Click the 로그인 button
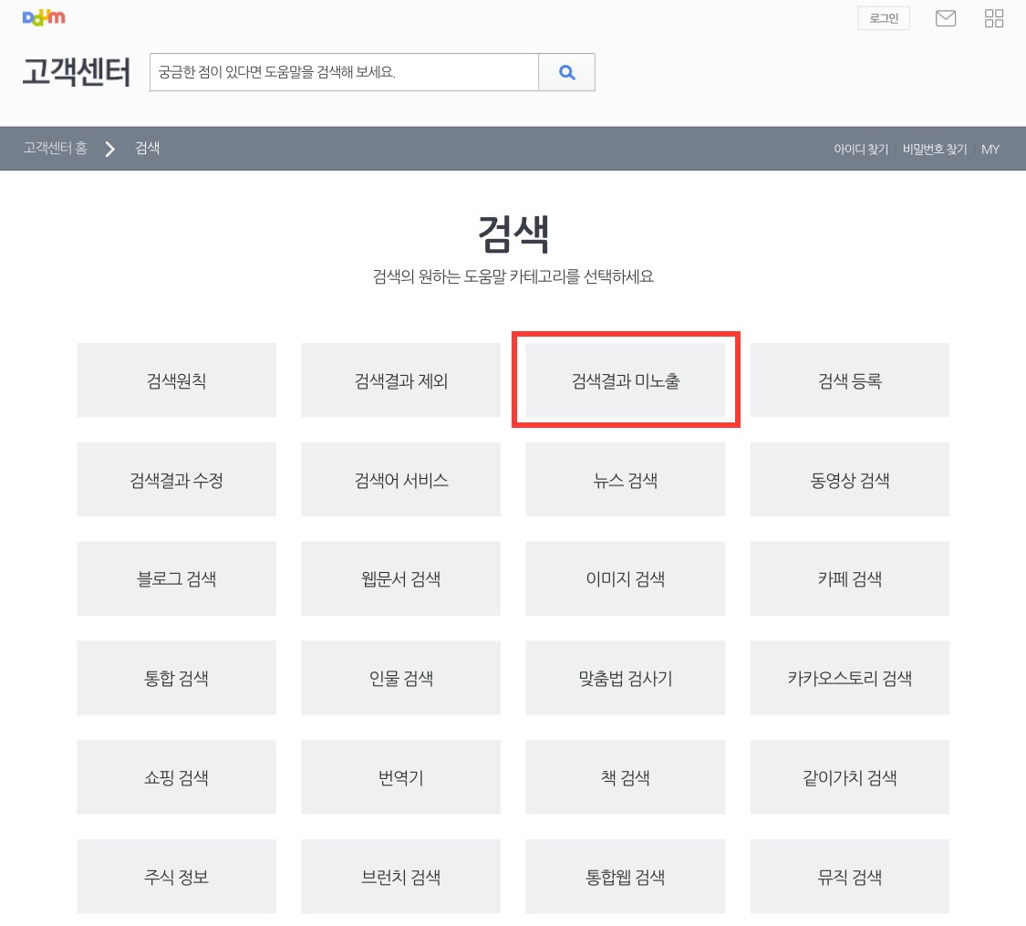The image size is (1026, 926). 883,17
